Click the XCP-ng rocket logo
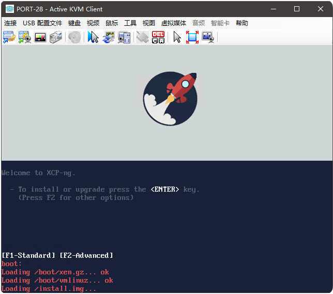 170,99
